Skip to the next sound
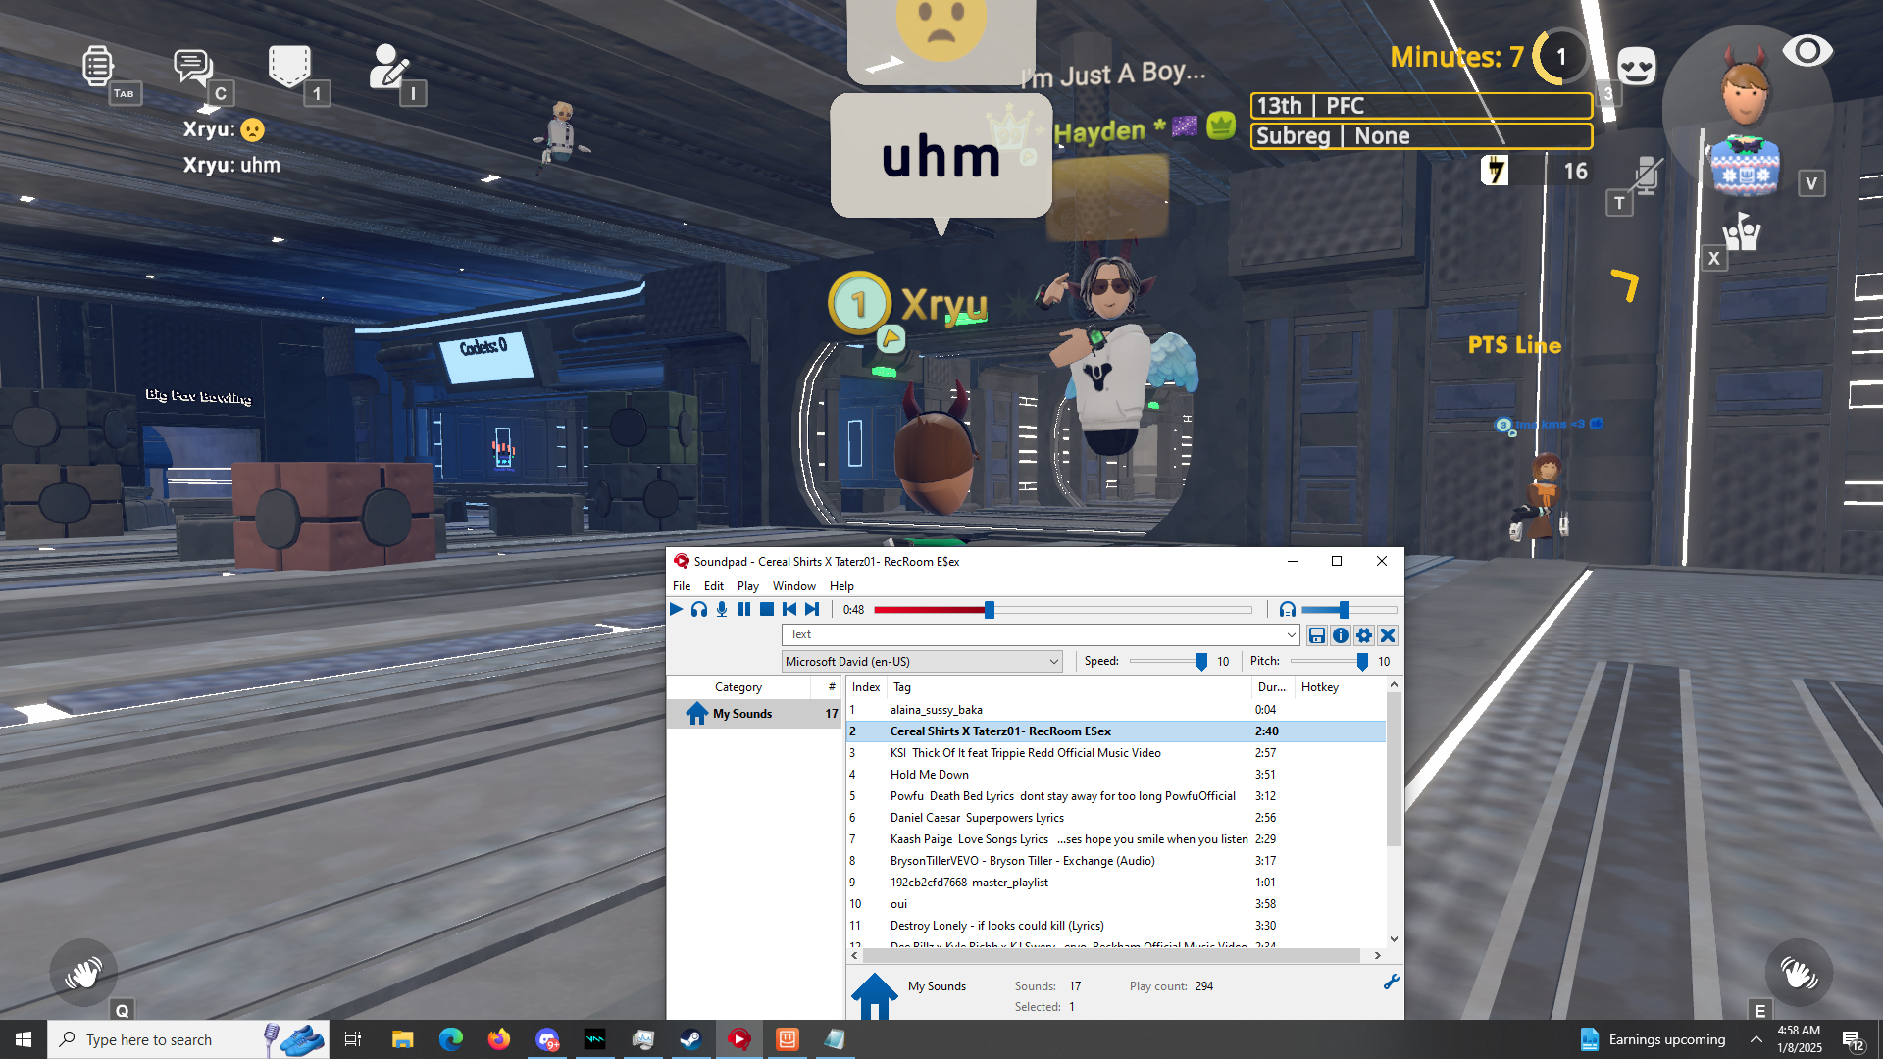This screenshot has height=1059, width=1883. (812, 609)
